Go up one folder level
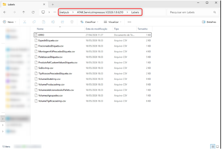Viewport: 222px width, 150px height. (24, 12)
